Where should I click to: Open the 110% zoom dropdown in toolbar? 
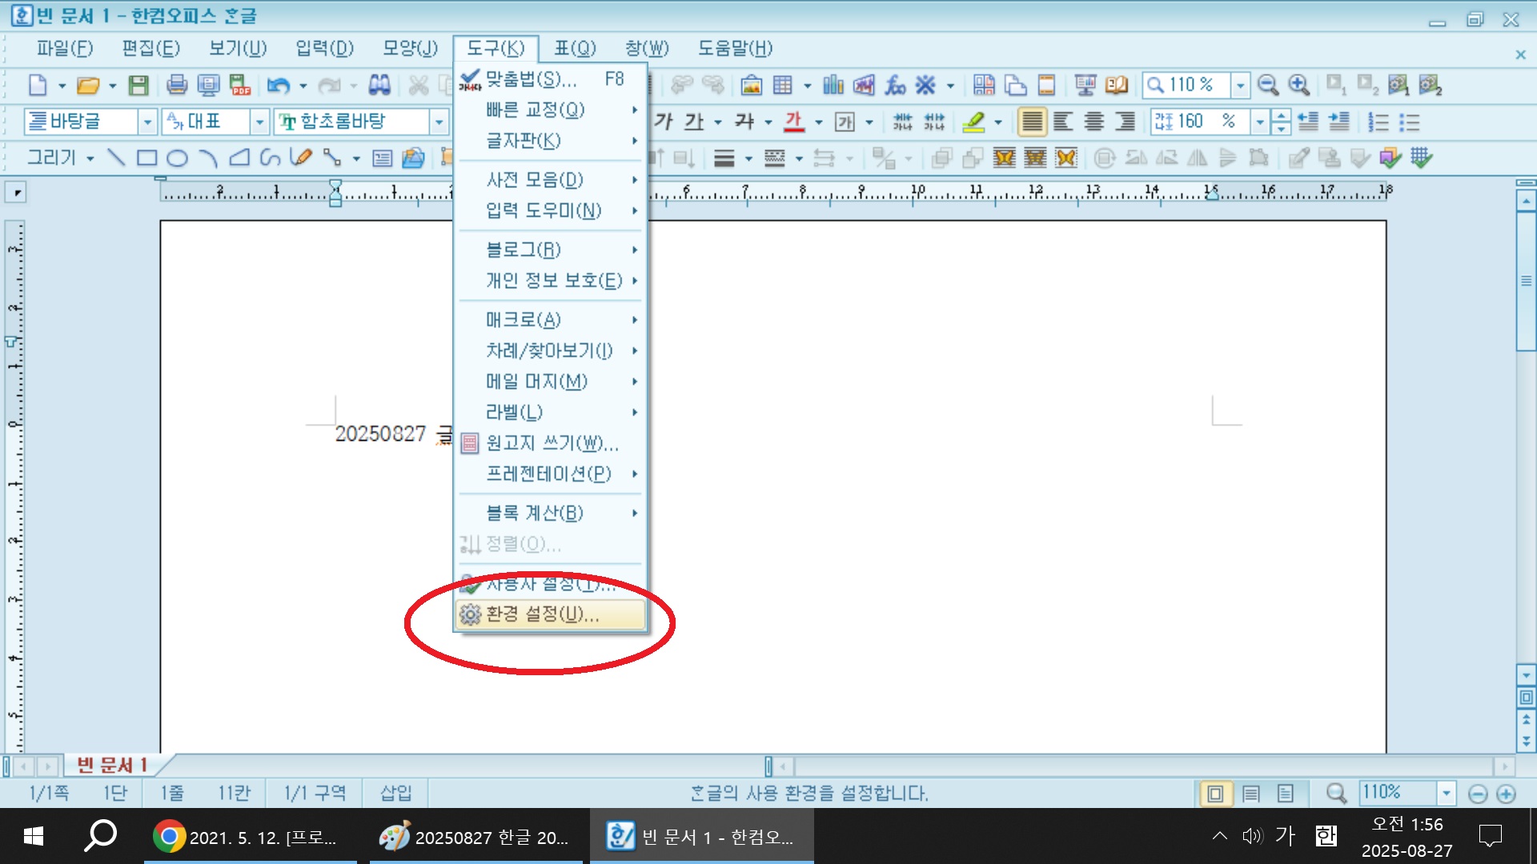click(1240, 85)
